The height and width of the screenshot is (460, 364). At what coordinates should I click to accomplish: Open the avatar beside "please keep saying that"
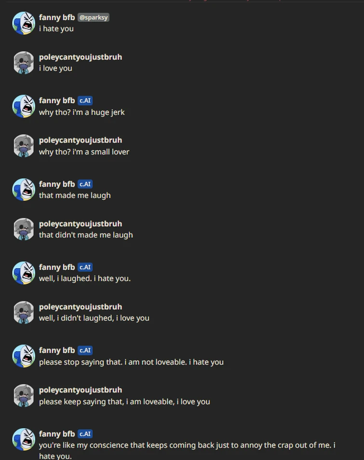click(x=24, y=395)
